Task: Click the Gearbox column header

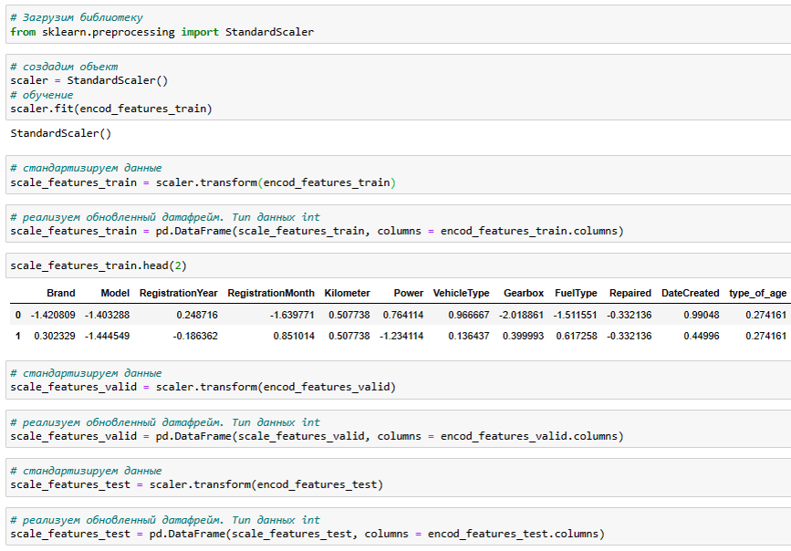Action: (524, 293)
